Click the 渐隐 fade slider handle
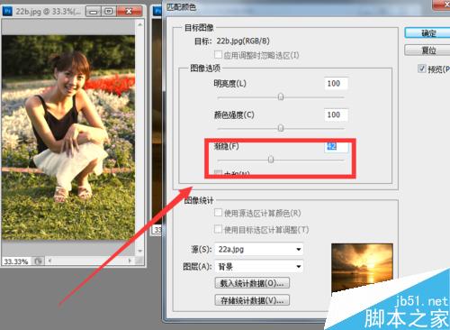This screenshot has width=450, height=330. (x=271, y=160)
